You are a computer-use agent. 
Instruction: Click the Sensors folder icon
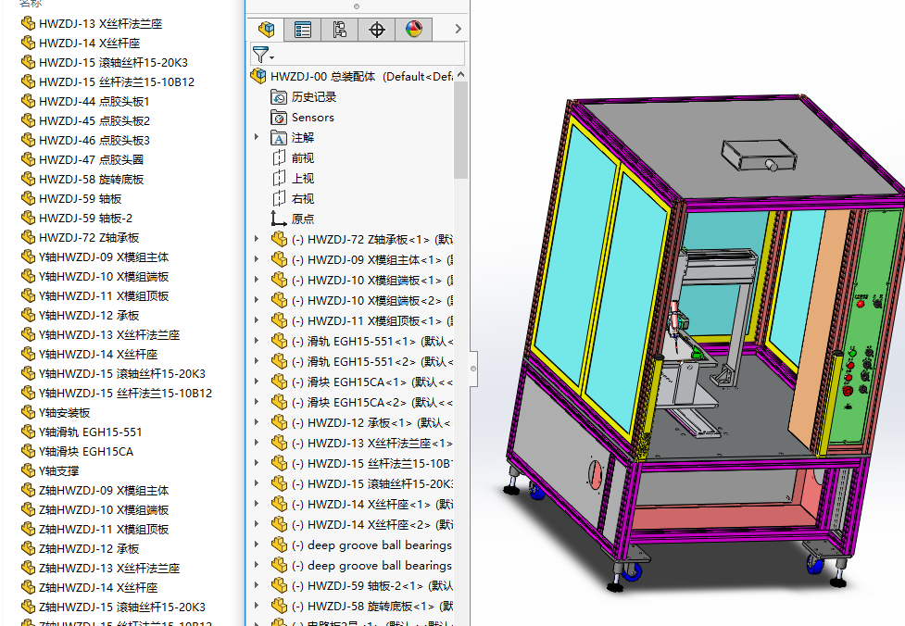(279, 118)
